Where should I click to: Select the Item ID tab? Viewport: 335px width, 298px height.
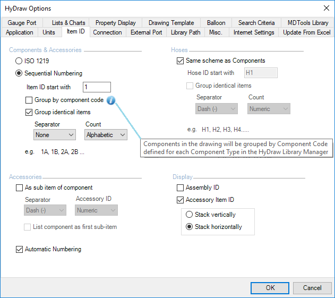click(x=75, y=32)
